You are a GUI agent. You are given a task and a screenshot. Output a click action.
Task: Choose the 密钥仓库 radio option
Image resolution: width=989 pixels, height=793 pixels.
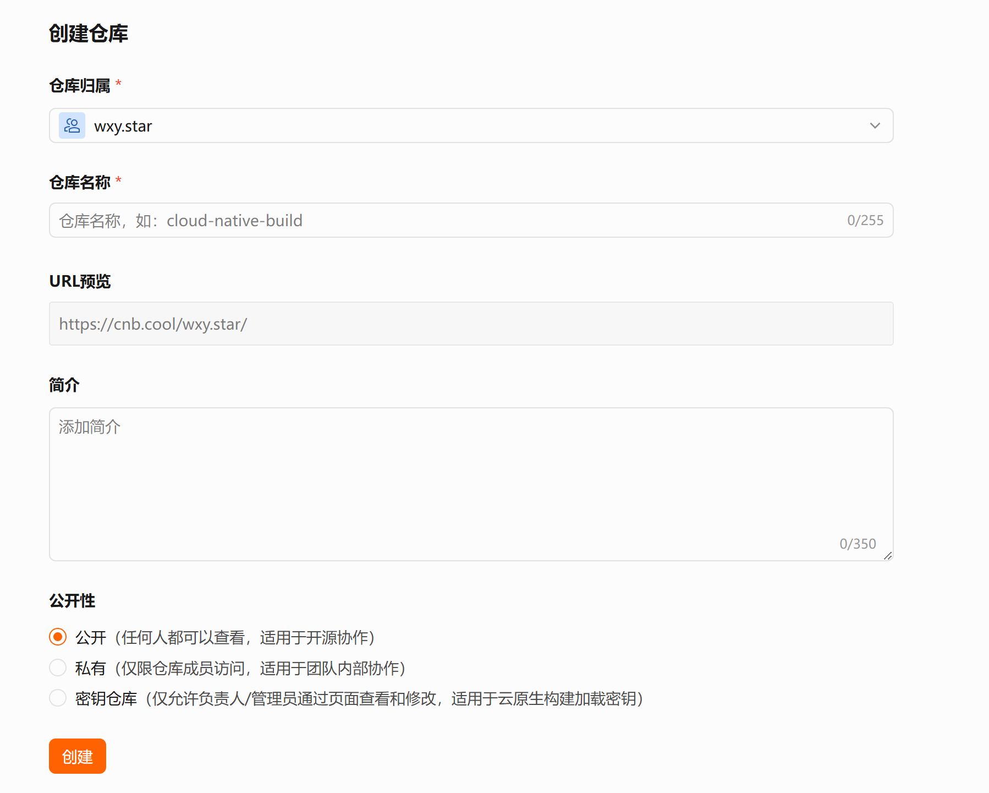(58, 698)
